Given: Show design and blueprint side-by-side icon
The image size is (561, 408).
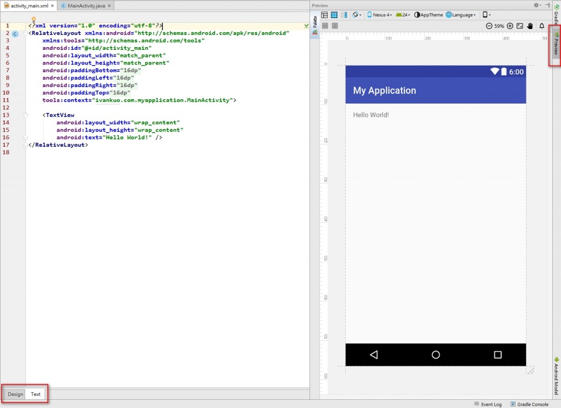Looking at the screenshot, I should [x=344, y=15].
